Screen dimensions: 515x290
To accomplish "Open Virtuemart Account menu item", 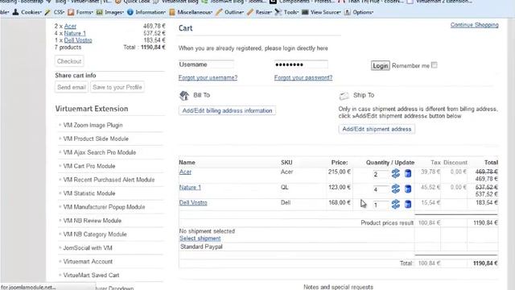I will click(88, 262).
